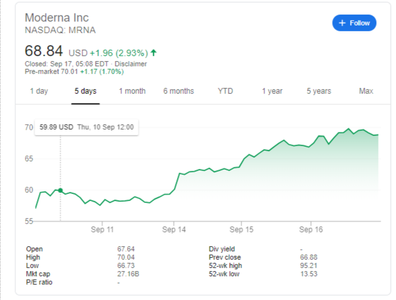The height and width of the screenshot is (300, 396).
Task: Switch to the 1 month tab
Action: (x=132, y=91)
